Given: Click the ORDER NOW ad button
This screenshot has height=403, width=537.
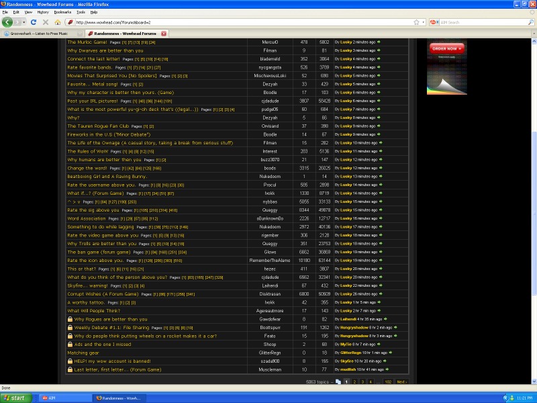Looking at the screenshot, I should (446, 48).
